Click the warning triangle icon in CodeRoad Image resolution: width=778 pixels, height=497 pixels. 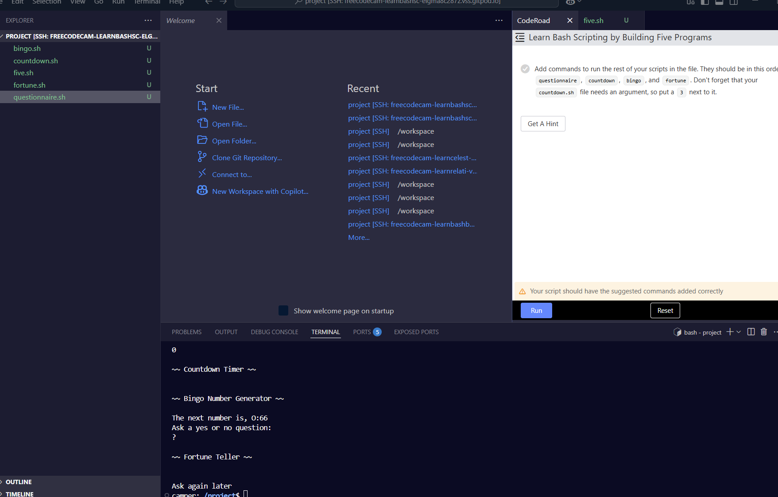[523, 291]
